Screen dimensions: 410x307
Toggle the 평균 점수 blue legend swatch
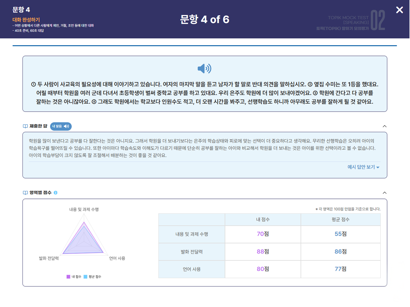pos(85,277)
